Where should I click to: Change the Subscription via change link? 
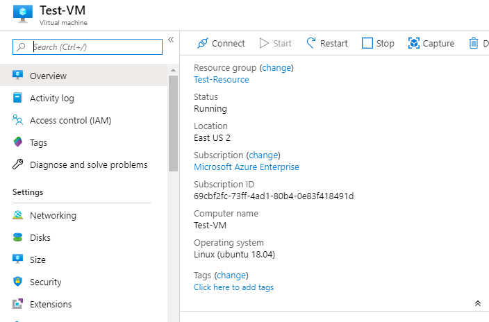pyautogui.click(x=263, y=155)
